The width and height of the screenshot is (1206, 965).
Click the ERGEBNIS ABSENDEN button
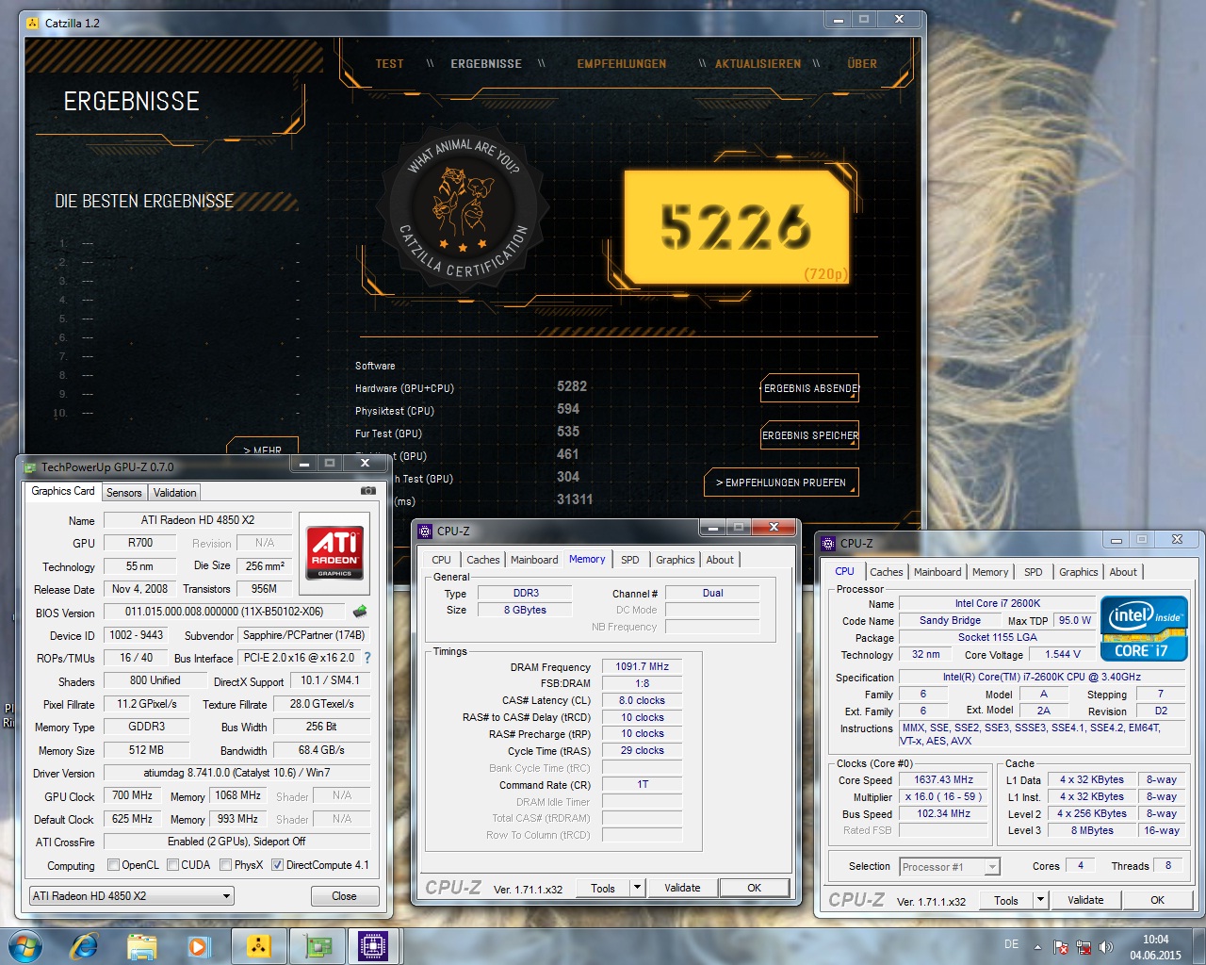click(x=810, y=388)
